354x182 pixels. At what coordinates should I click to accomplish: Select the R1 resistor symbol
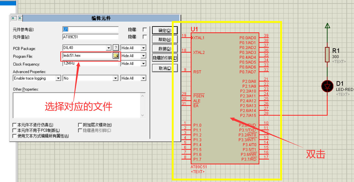(x=327, y=54)
